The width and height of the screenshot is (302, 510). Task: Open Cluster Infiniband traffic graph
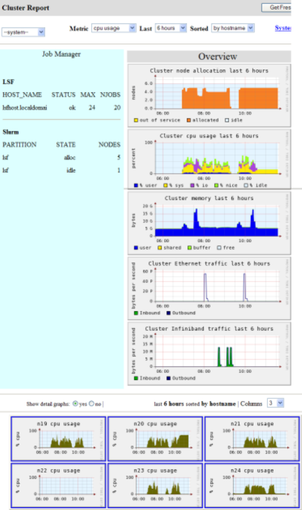(209, 353)
